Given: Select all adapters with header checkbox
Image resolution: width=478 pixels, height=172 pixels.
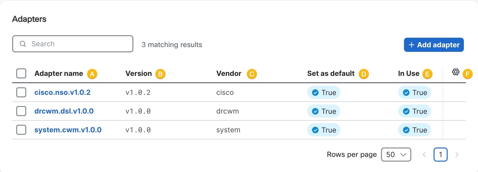Looking at the screenshot, I should click(x=21, y=73).
